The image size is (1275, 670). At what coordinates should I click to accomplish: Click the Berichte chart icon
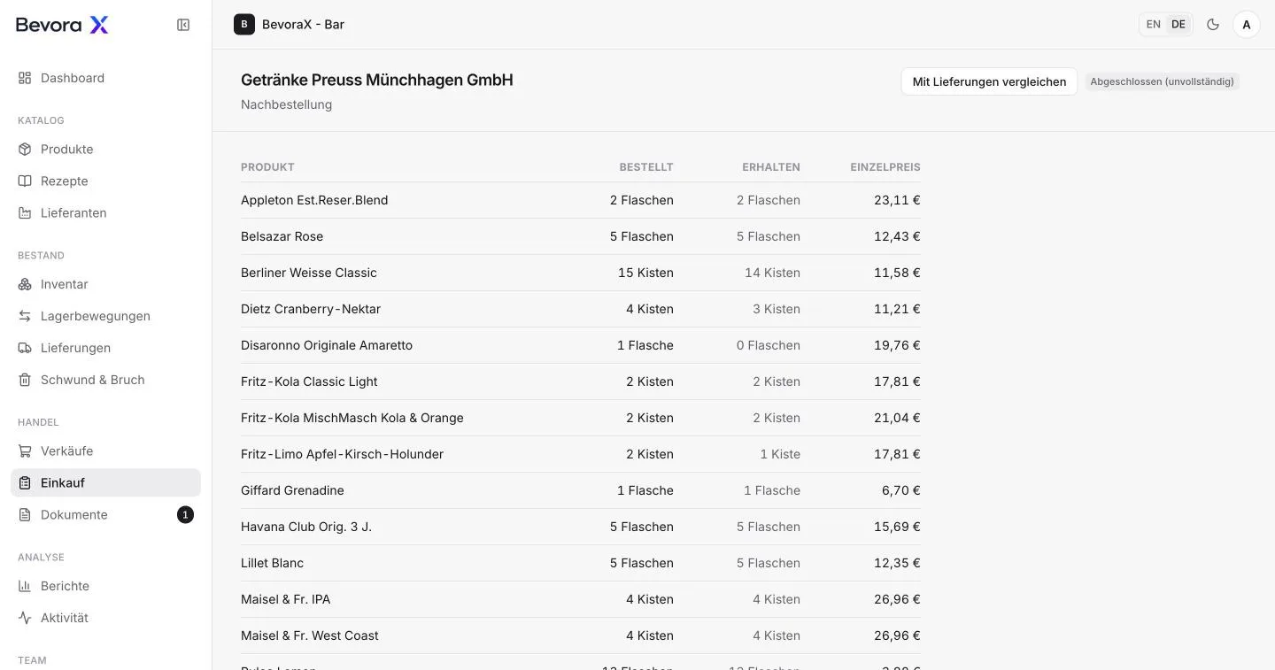25,586
